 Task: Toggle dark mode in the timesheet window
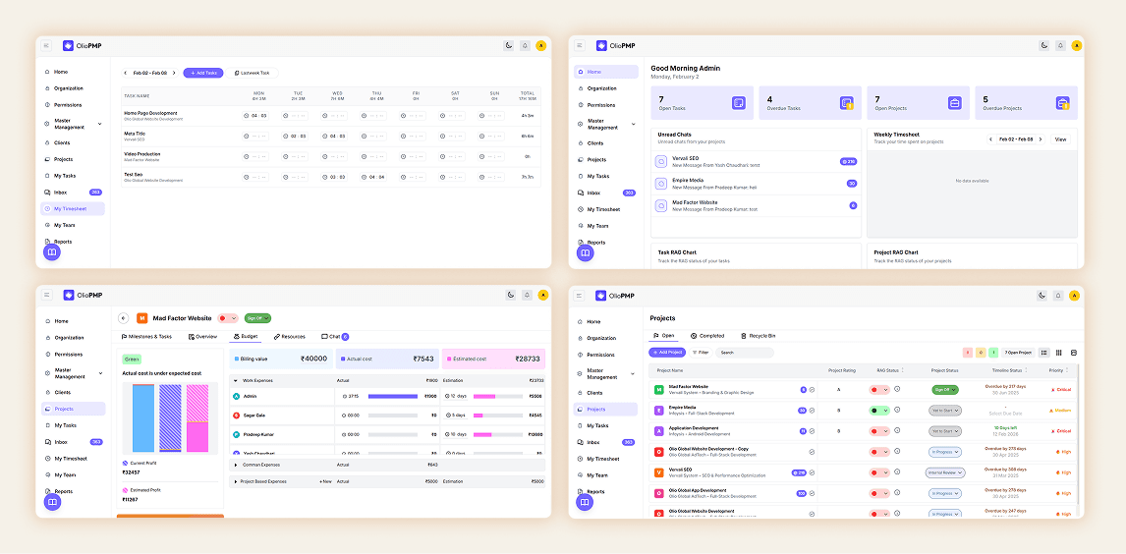(509, 45)
